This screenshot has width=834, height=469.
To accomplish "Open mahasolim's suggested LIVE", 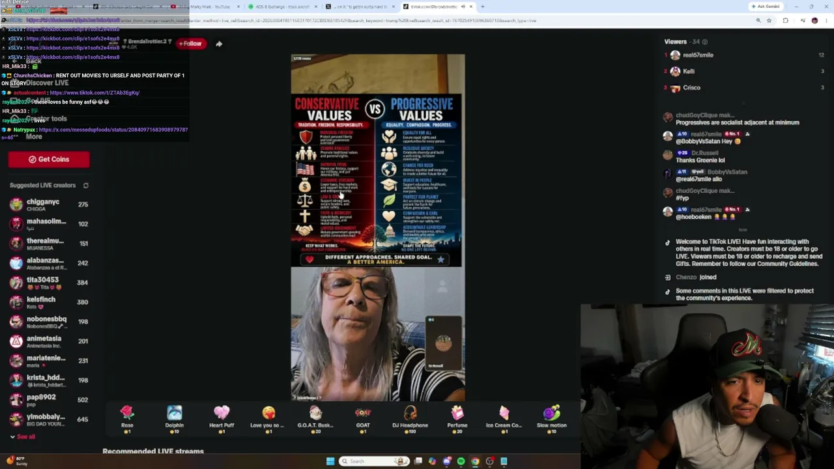I will (x=49, y=224).
